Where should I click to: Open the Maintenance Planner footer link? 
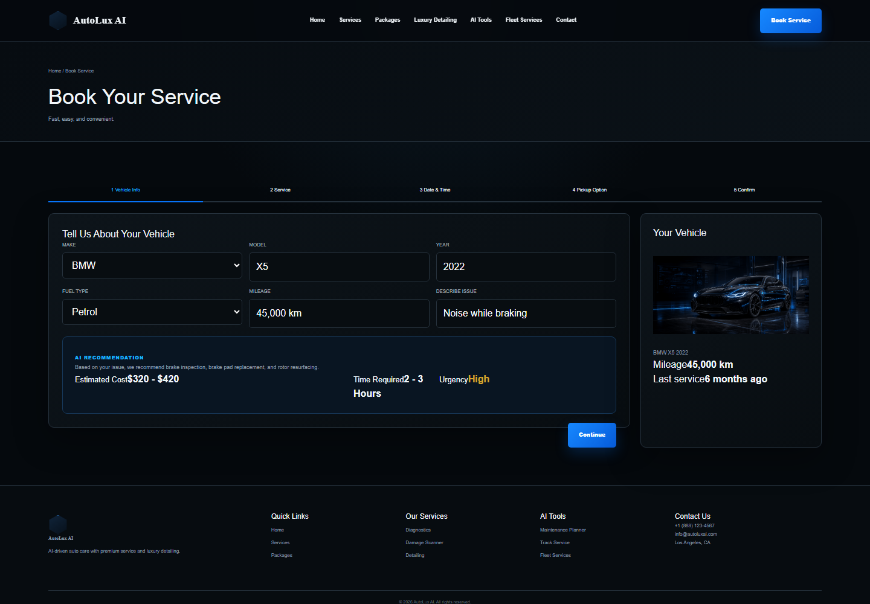(563, 530)
